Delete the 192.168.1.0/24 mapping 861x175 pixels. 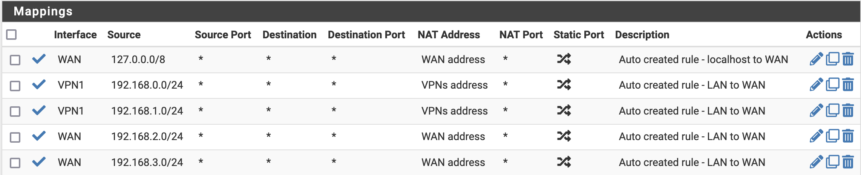point(848,110)
